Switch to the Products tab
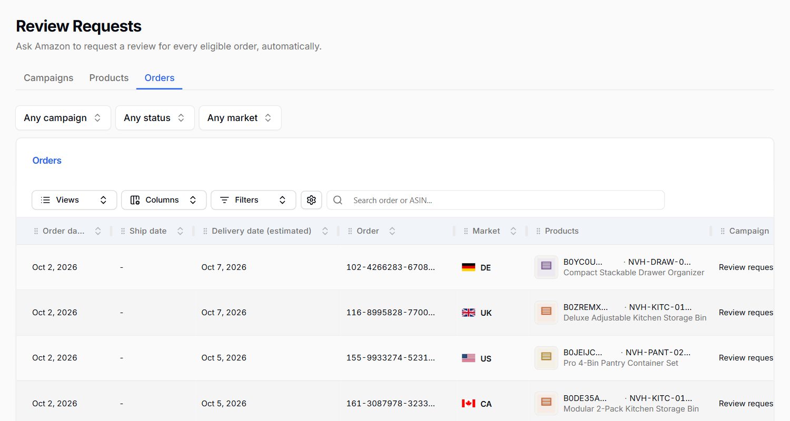Image resolution: width=790 pixels, height=421 pixels. (109, 78)
